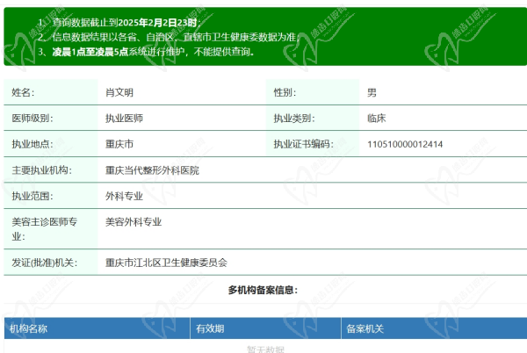Click the doctor name 肖文明
This screenshot has height=353, width=527.
(x=119, y=91)
